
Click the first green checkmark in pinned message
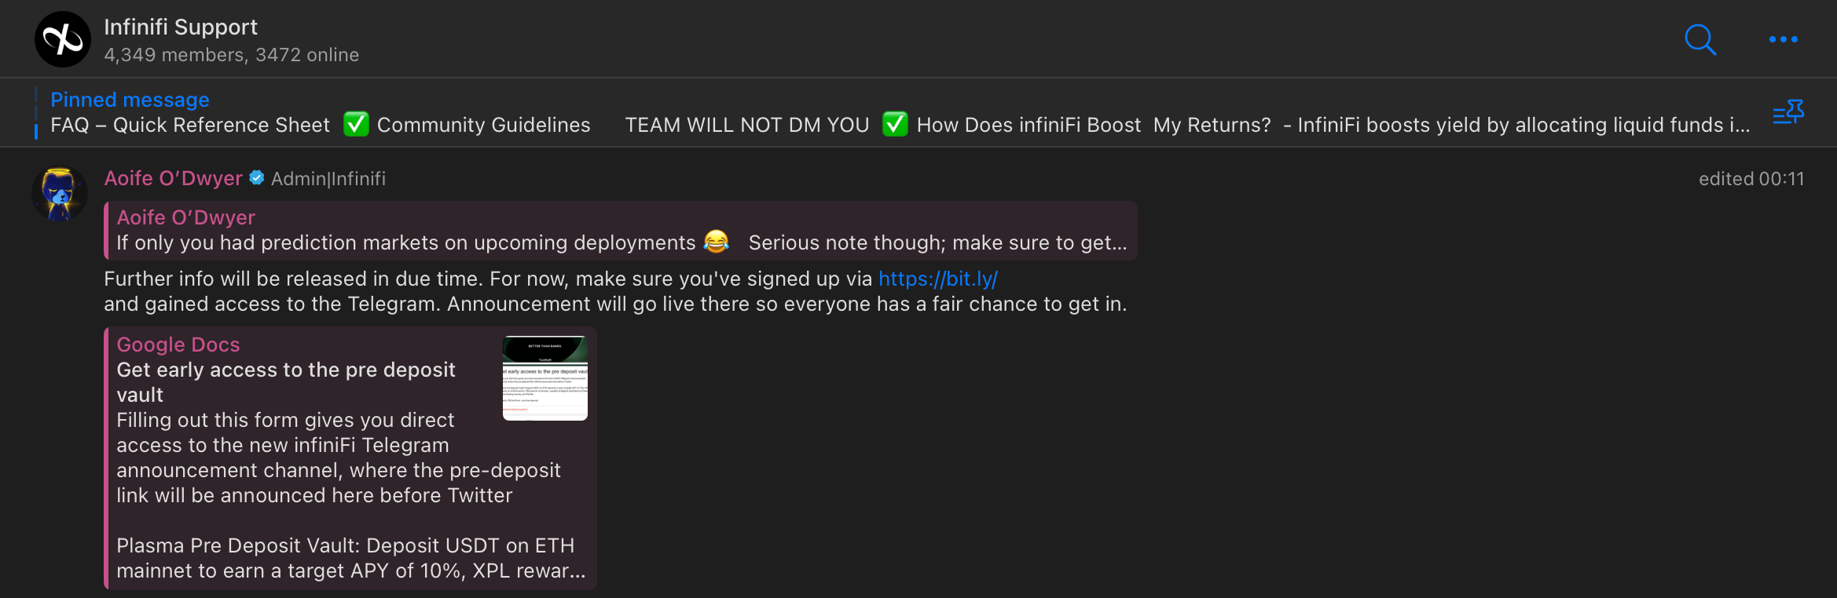pyautogui.click(x=356, y=124)
